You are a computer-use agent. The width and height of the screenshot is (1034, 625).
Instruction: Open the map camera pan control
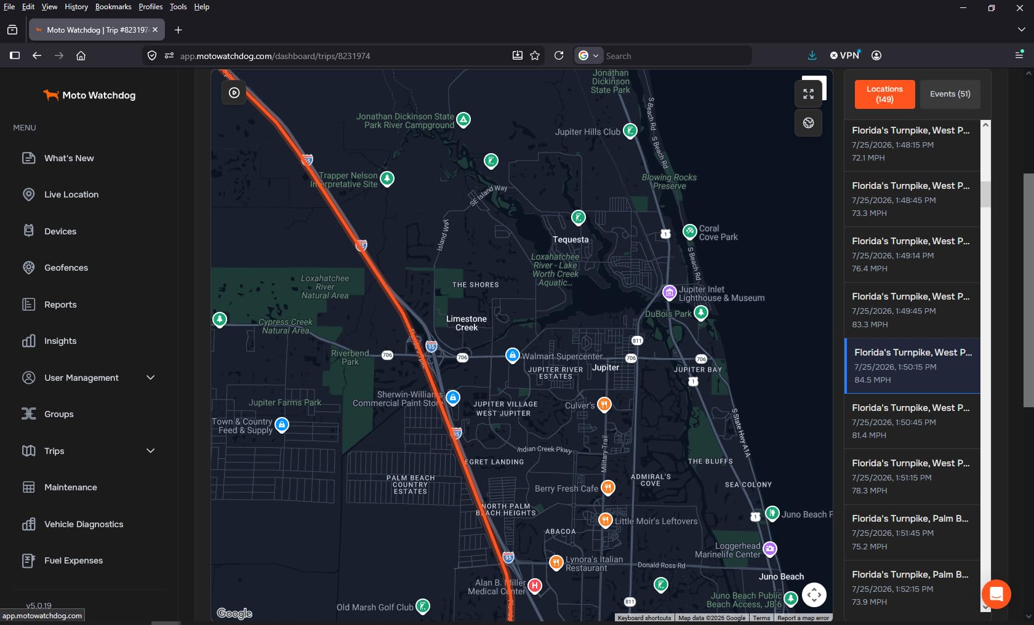(814, 595)
